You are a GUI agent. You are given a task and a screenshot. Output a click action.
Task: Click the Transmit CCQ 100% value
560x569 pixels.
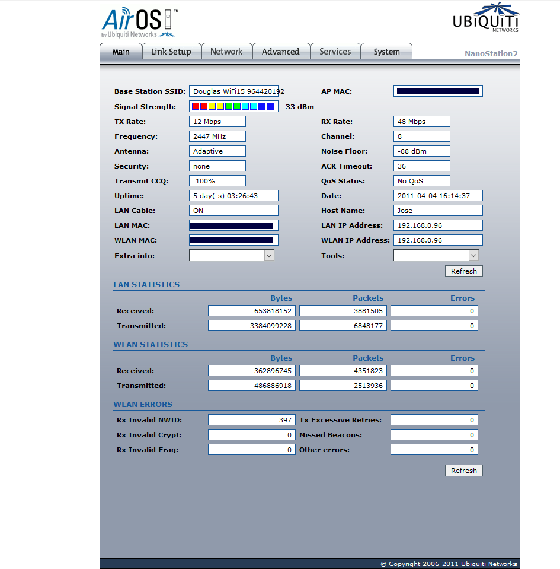click(x=217, y=181)
